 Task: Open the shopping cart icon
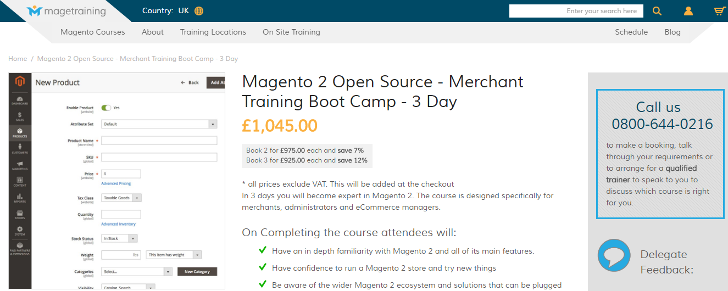point(719,11)
